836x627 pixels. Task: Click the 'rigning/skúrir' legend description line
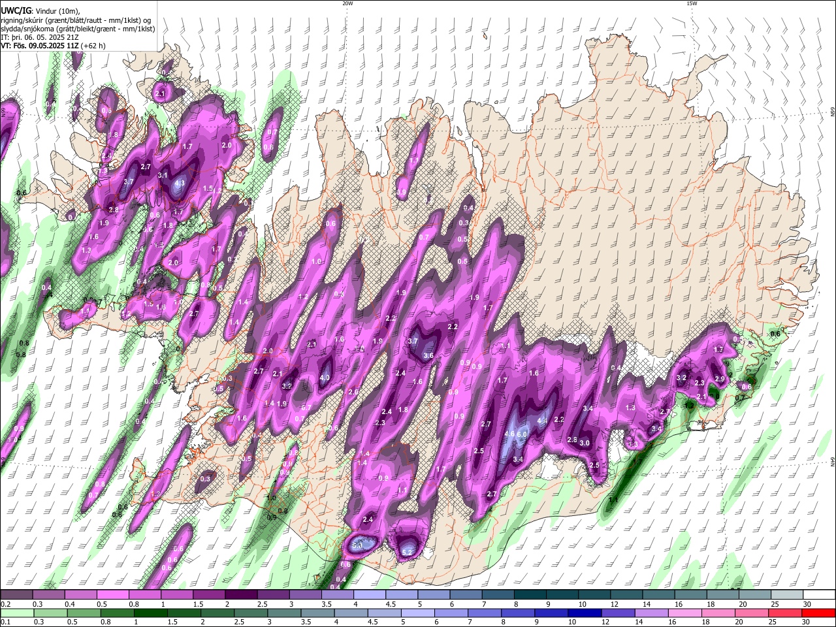[77, 20]
